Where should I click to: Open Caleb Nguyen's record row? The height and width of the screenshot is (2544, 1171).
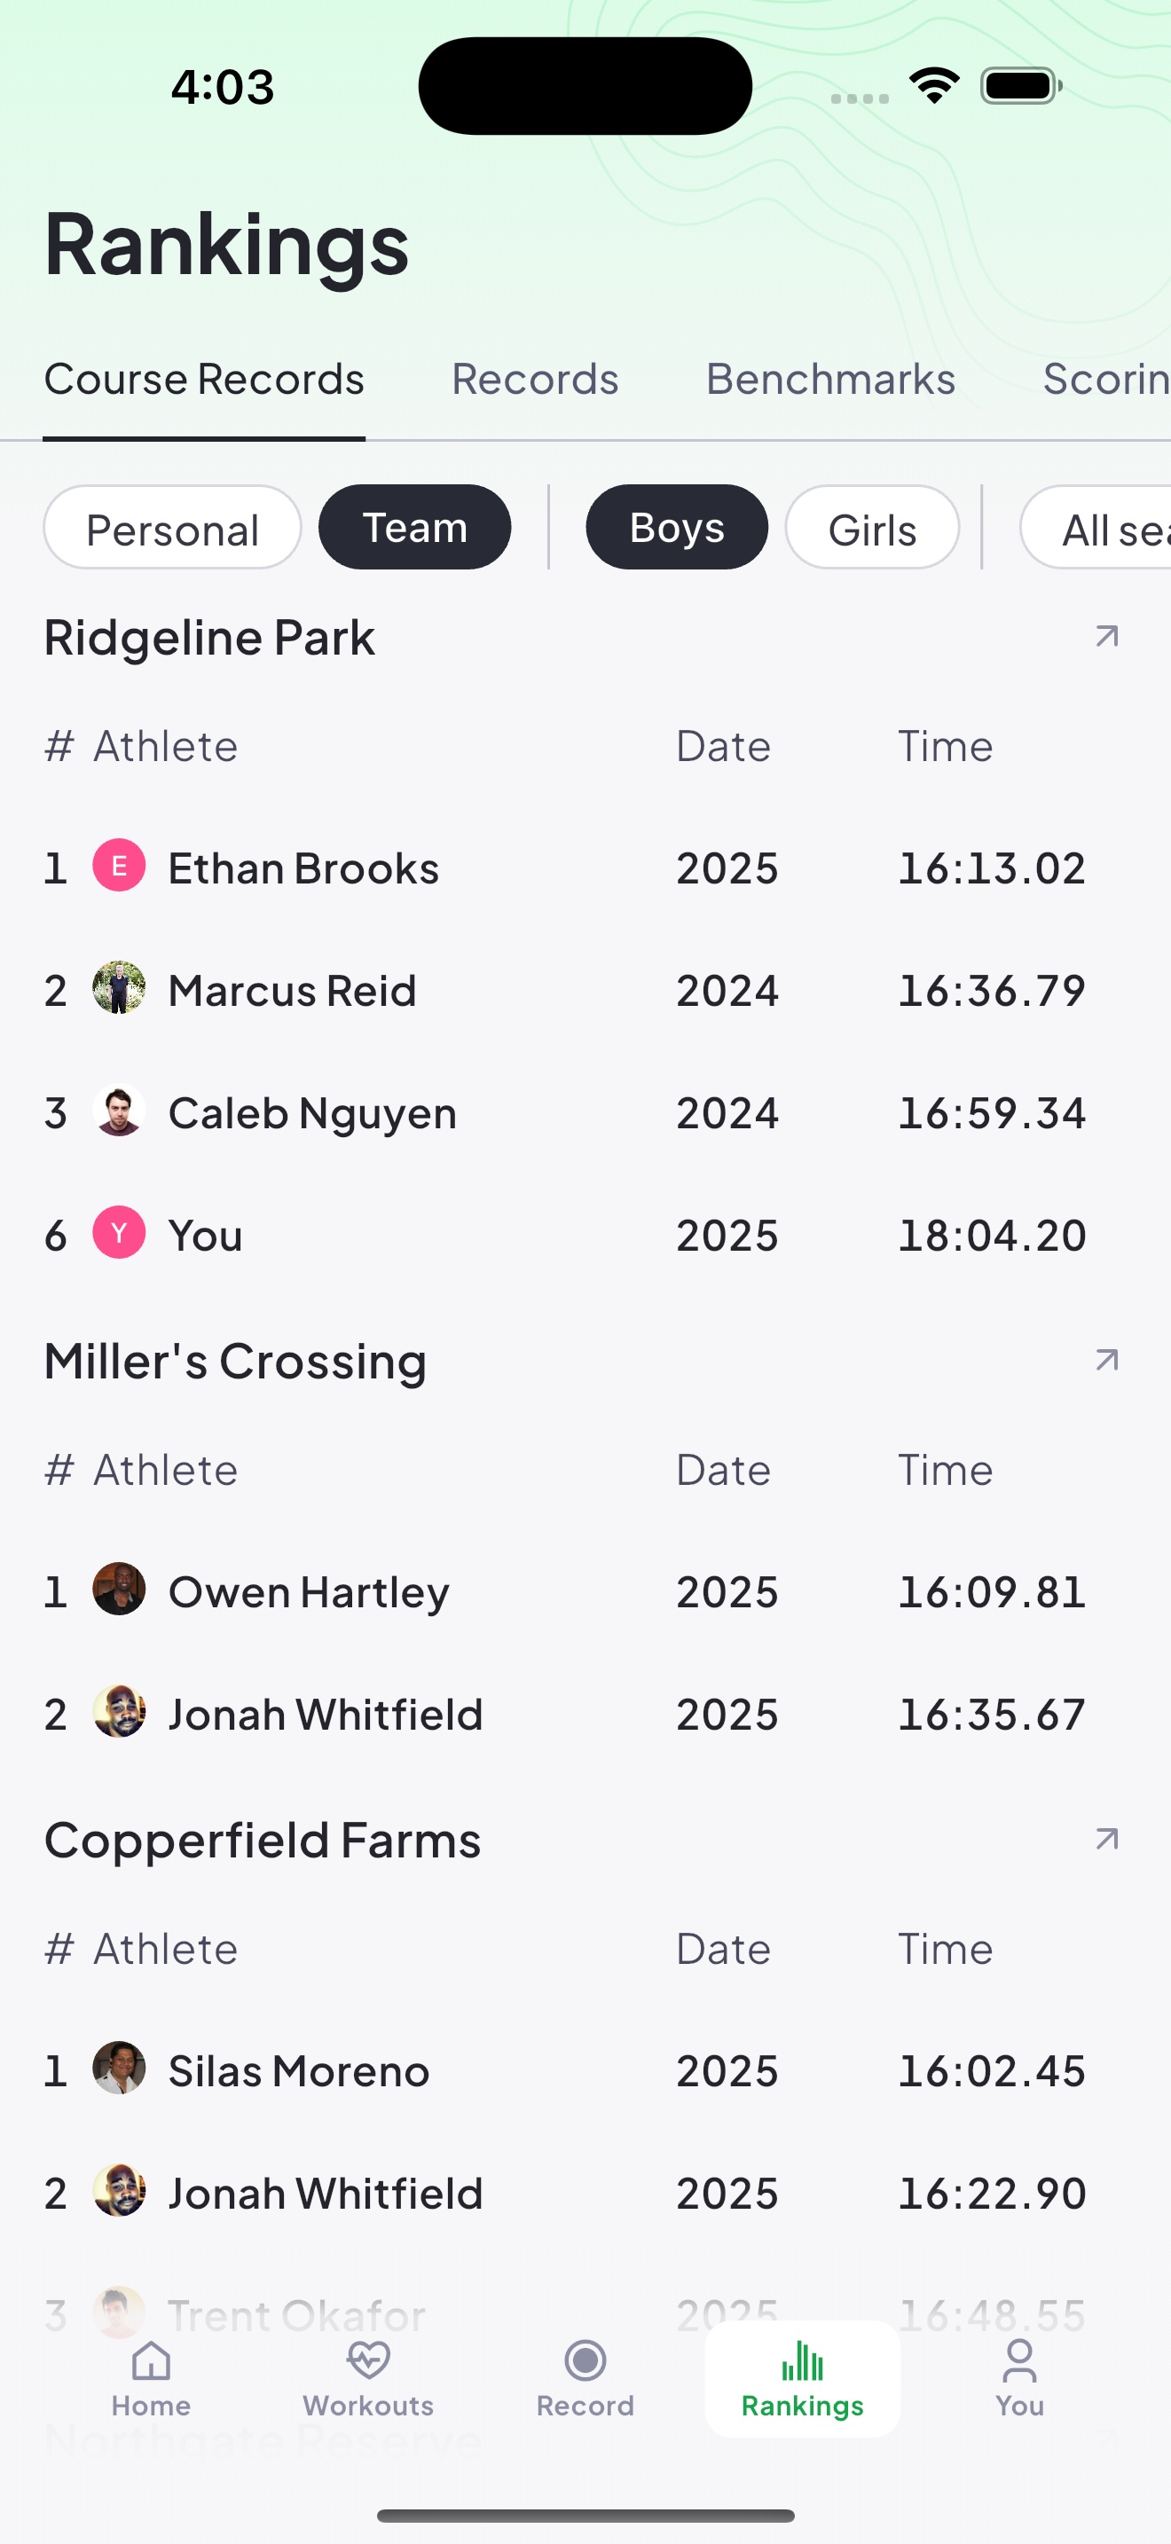(x=585, y=1113)
